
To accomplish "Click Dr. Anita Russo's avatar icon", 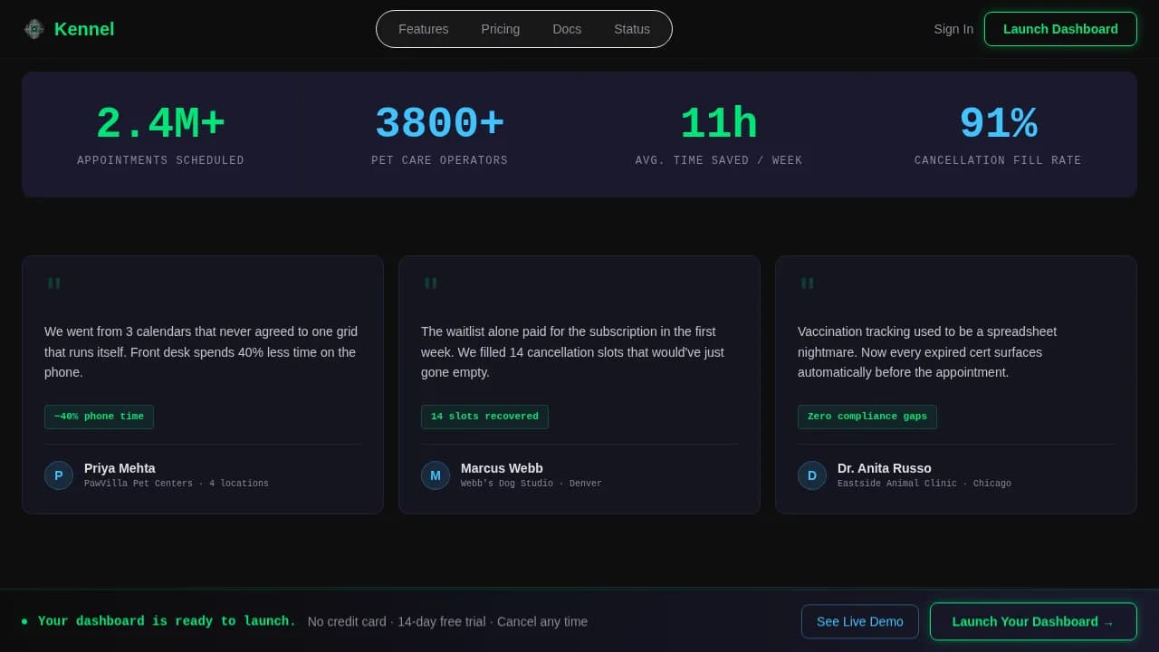I will click(x=812, y=475).
